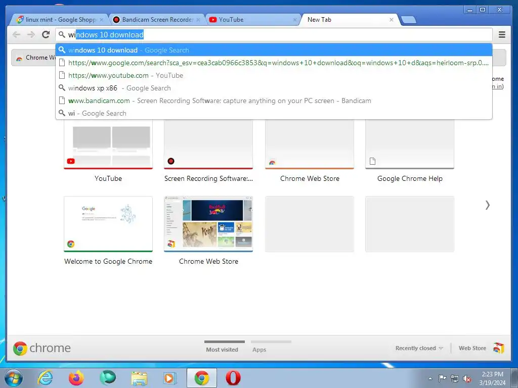
Task: Click the Chrome Web Store bookmark bar item
Action: [x=36, y=58]
